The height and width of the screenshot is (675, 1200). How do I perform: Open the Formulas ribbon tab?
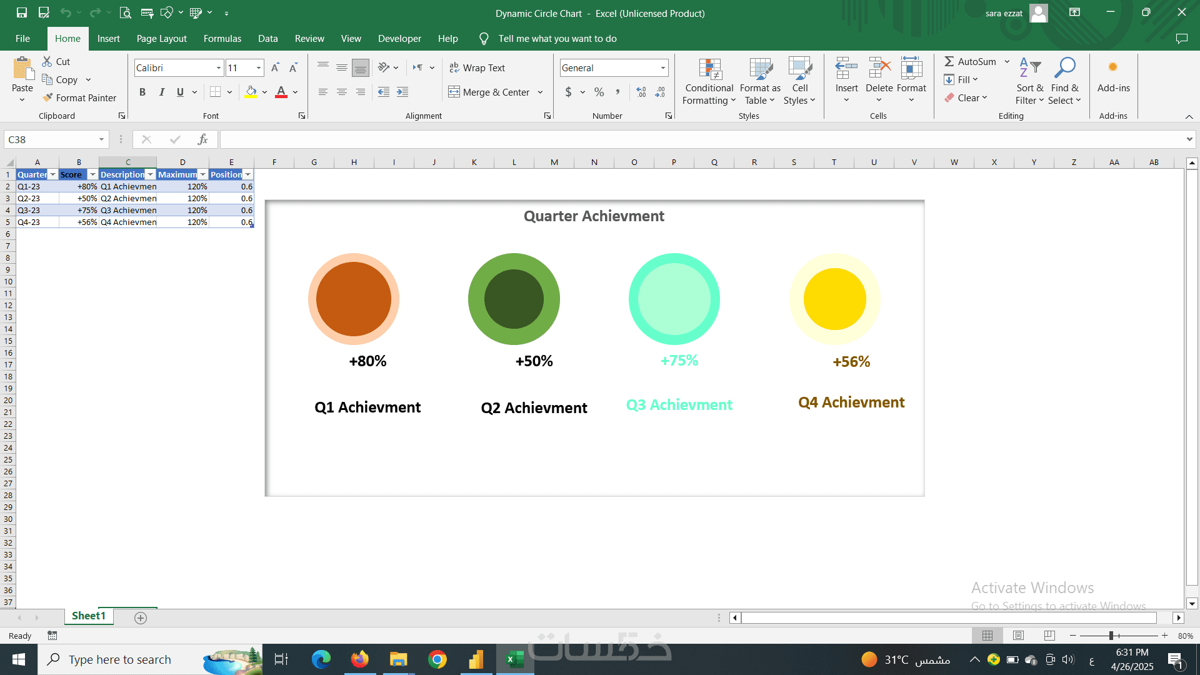pyautogui.click(x=222, y=39)
